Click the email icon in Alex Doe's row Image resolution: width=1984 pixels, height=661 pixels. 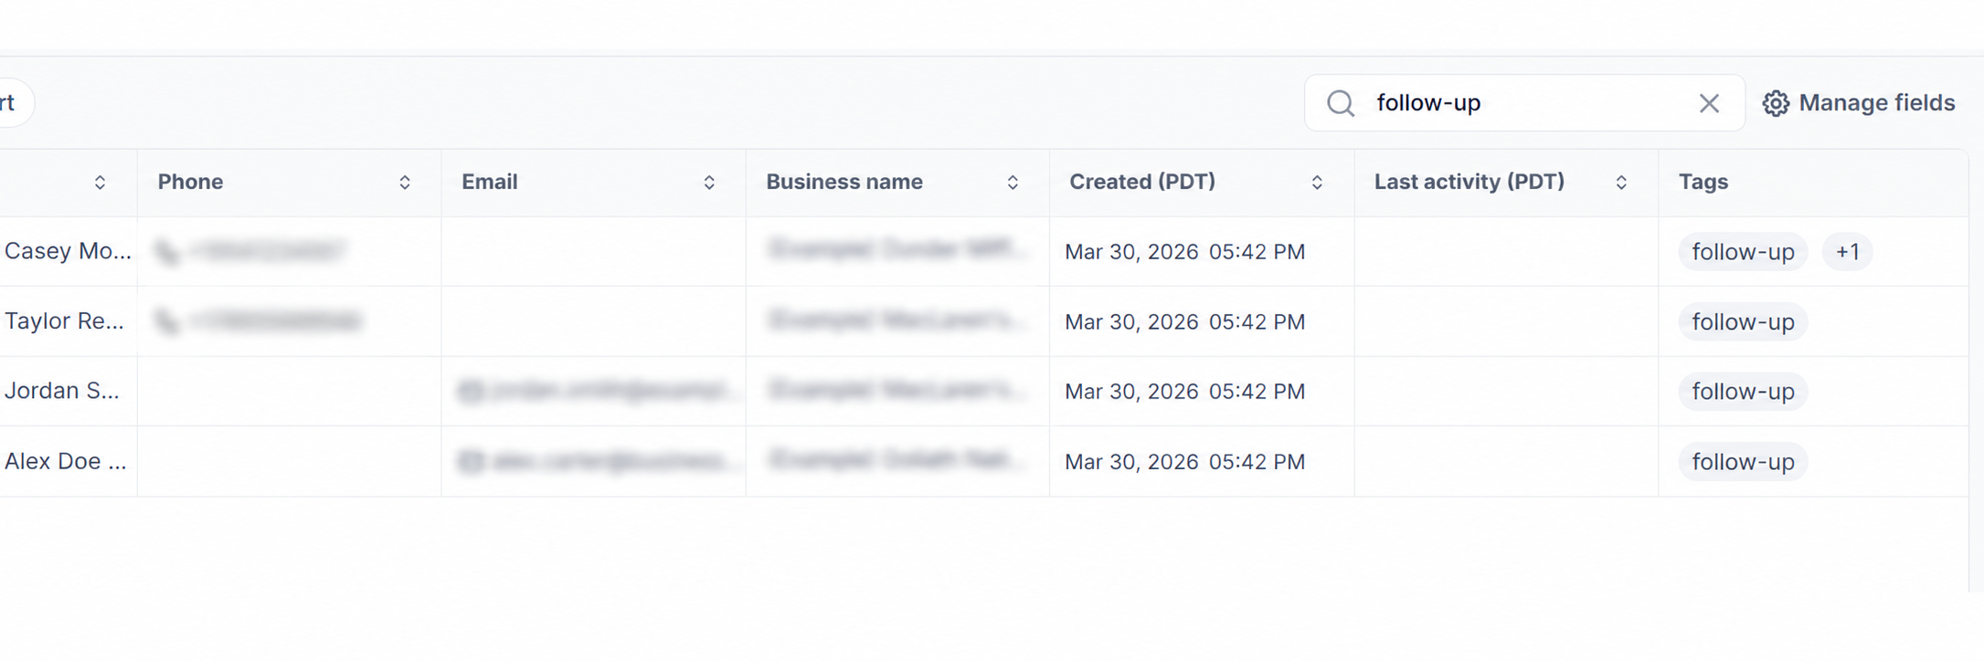(471, 461)
